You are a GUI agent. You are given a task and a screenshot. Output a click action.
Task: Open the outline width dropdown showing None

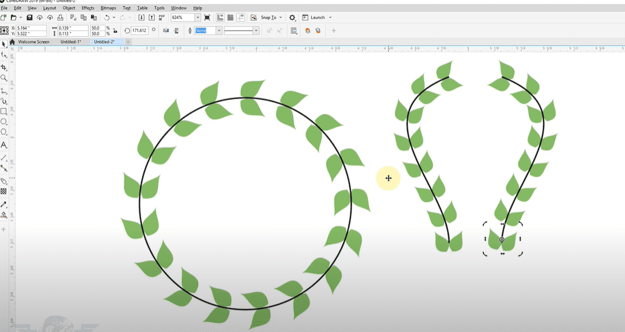(219, 30)
